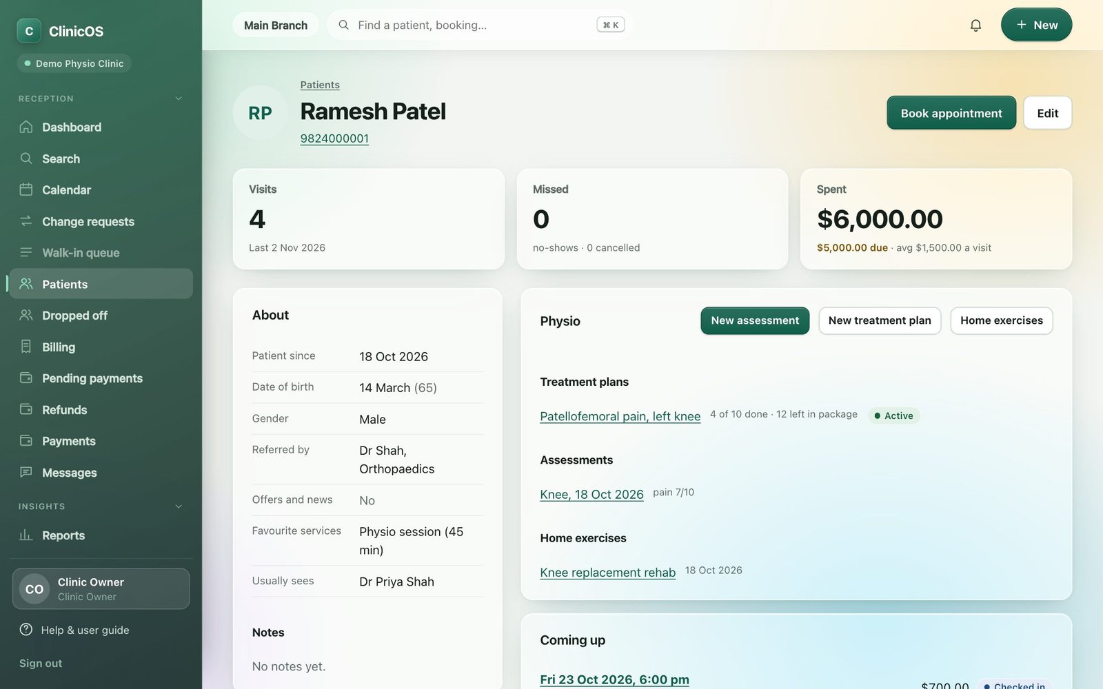Open the Patients breadcrumb link
Viewport: 1103px width, 689px height.
click(320, 85)
